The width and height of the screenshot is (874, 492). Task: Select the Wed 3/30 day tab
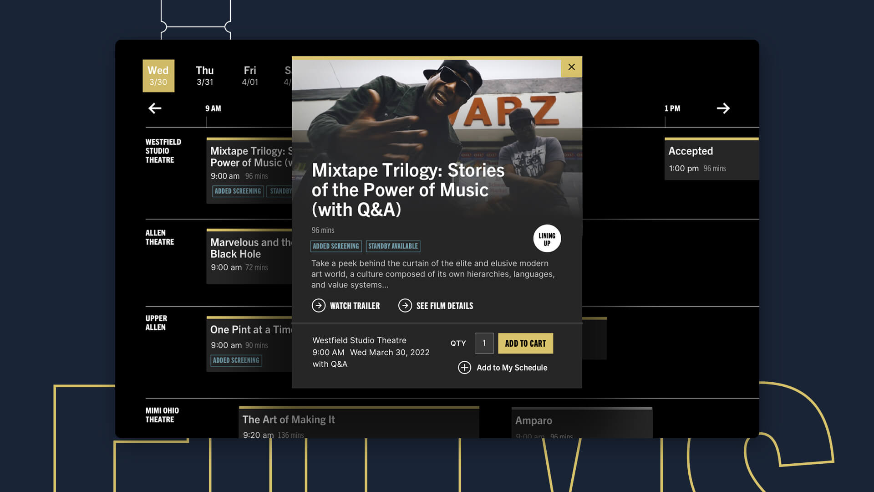[158, 76]
